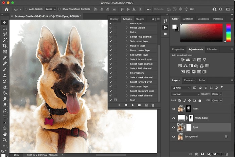Viewport: 235px width, 157px height.
Task: Play the selected action
Action: (133, 105)
